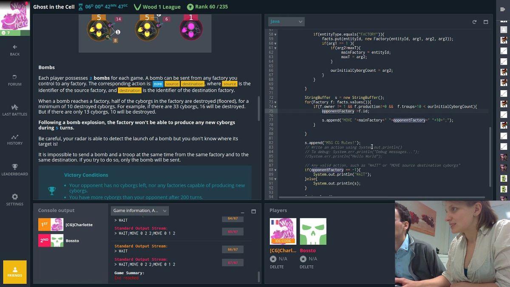Collapse the if-block fold at line 88
The width and height of the screenshot is (510, 287).
[275, 170]
